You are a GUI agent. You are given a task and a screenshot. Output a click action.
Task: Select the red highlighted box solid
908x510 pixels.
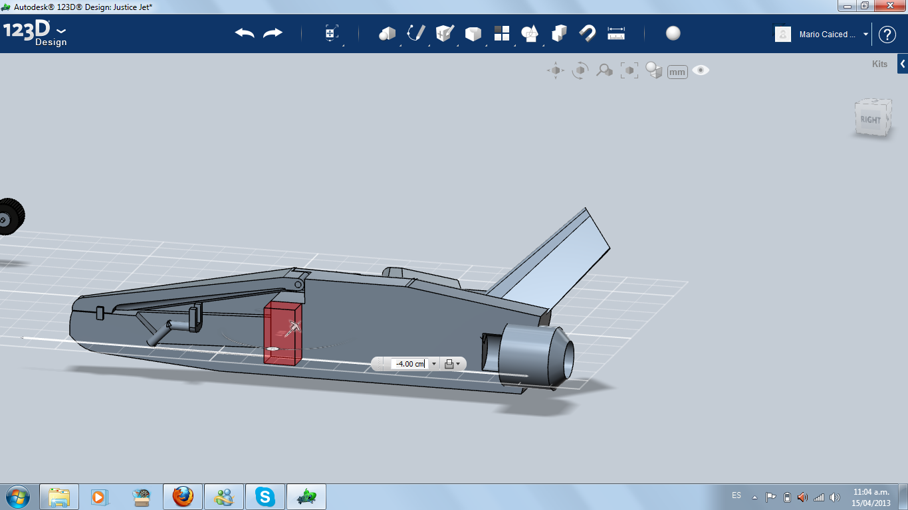[283, 334]
